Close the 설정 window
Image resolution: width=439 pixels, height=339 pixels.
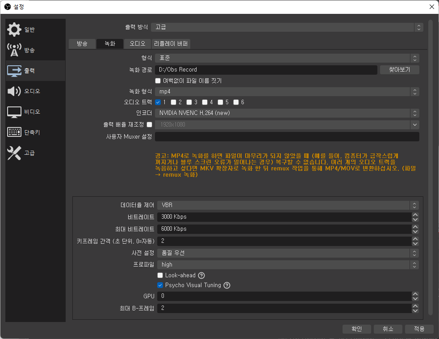[x=432, y=7]
